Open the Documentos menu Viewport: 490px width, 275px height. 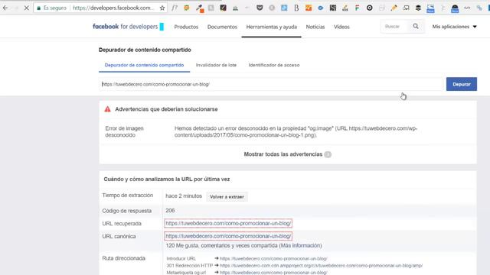222,27
